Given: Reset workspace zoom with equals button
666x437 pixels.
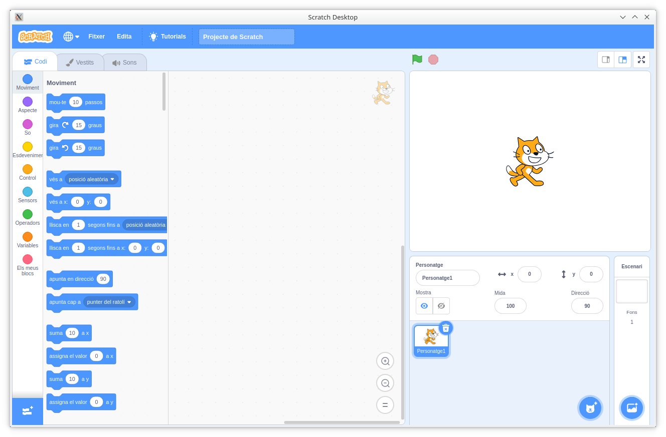Looking at the screenshot, I should pyautogui.click(x=385, y=405).
